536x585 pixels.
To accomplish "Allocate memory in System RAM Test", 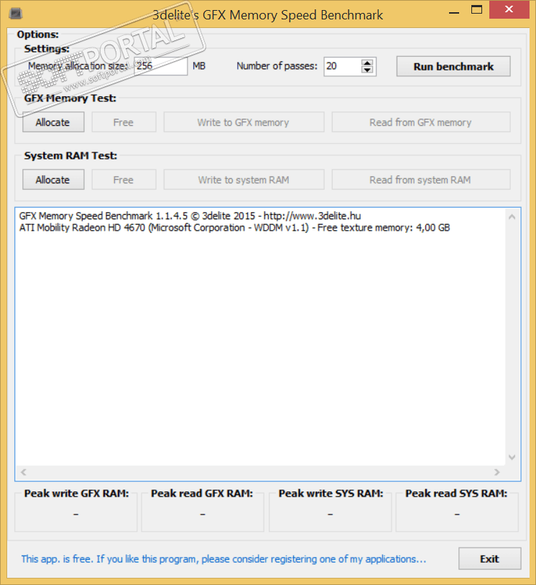I will (x=53, y=180).
